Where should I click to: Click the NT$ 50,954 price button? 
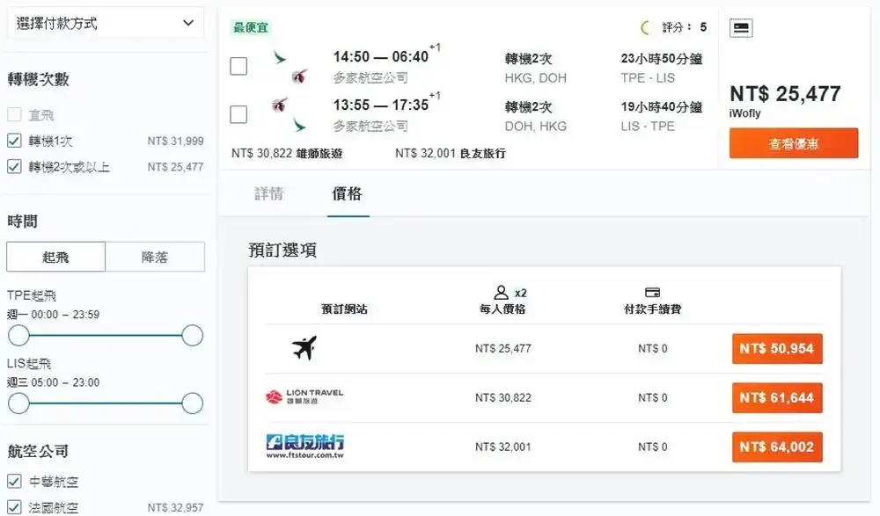coord(777,348)
